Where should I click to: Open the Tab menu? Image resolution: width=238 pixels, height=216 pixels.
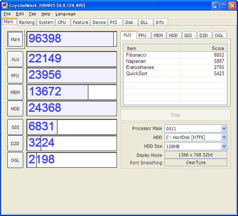pos(33,14)
